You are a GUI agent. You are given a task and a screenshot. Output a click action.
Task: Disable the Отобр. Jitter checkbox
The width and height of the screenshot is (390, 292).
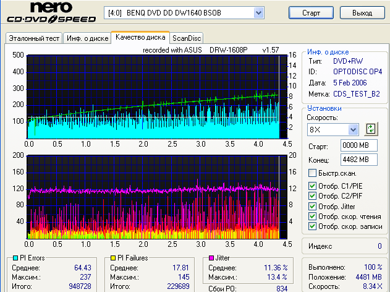click(312, 207)
